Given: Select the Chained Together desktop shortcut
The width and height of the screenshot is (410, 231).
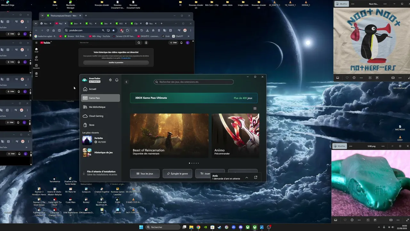Looking at the screenshot, I should click(102, 190).
